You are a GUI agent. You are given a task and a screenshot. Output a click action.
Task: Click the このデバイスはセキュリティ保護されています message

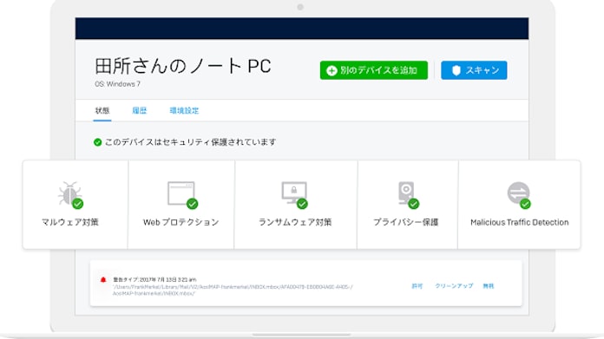click(190, 142)
